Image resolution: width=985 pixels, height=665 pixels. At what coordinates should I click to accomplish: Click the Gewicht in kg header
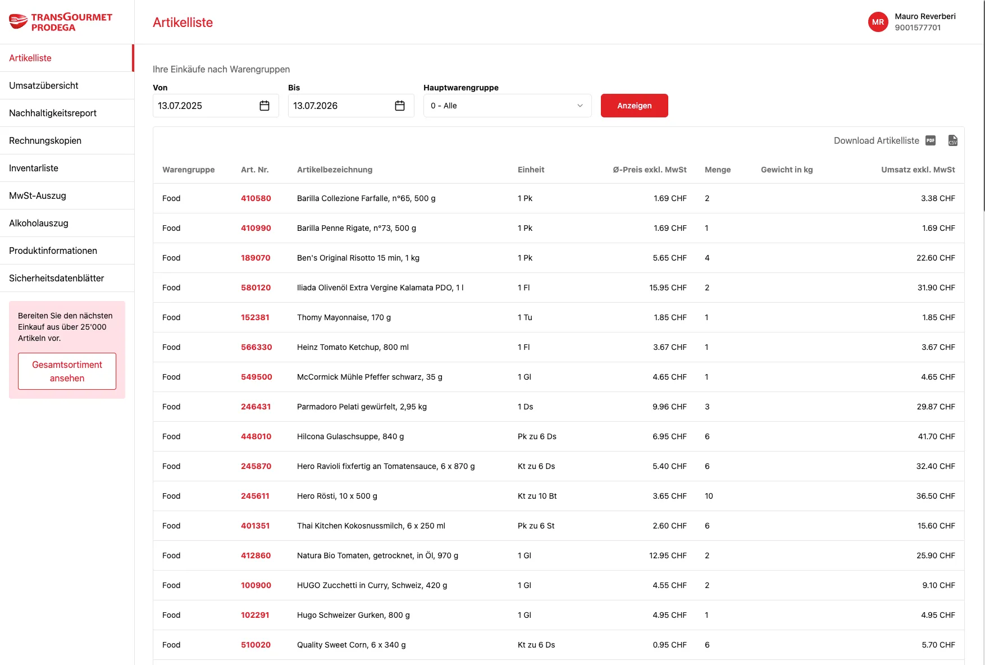pyautogui.click(x=787, y=170)
